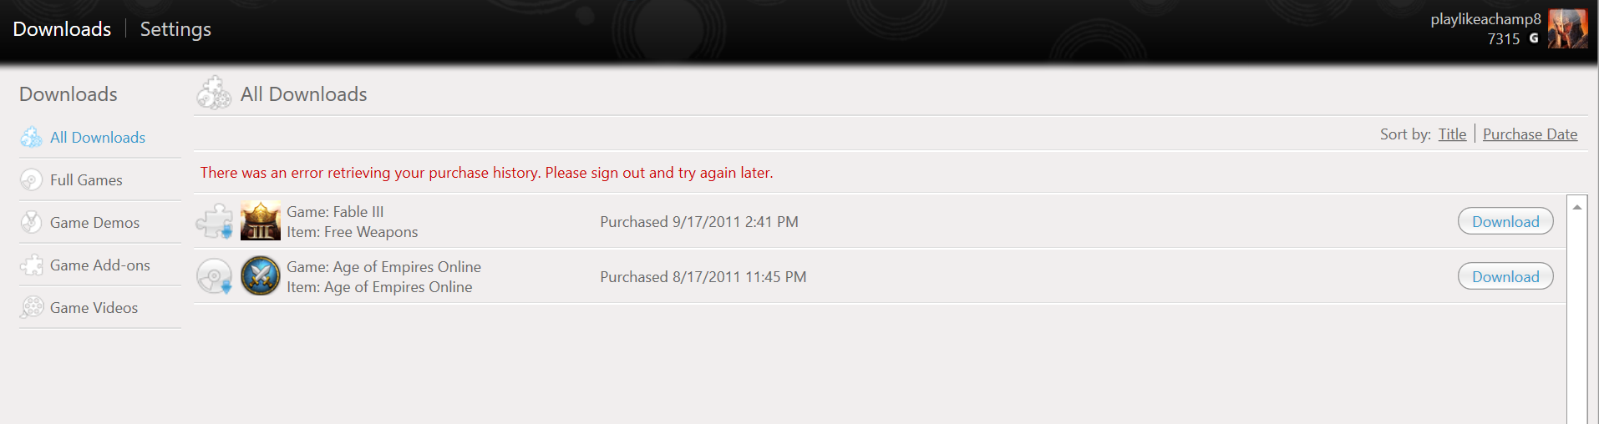
Task: Click the Fable III game cover thumbnail
Action: coord(261,221)
